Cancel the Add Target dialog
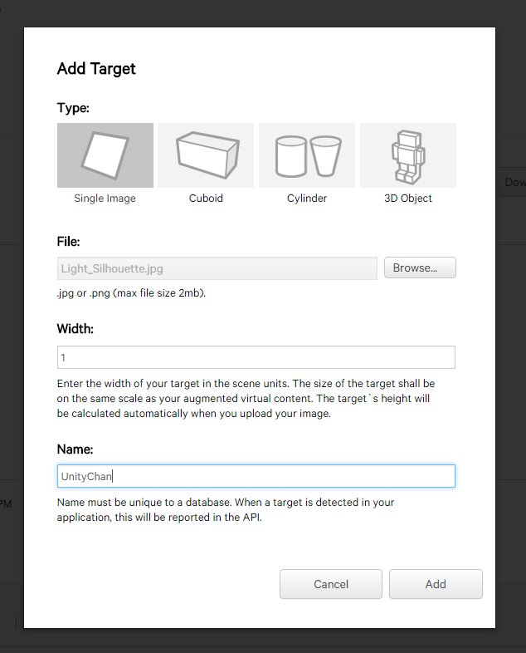Image resolution: width=526 pixels, height=653 pixels. 331,584
